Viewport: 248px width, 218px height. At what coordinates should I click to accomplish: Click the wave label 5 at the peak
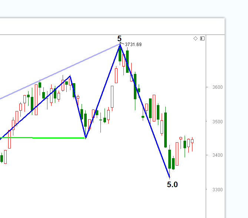(119, 39)
